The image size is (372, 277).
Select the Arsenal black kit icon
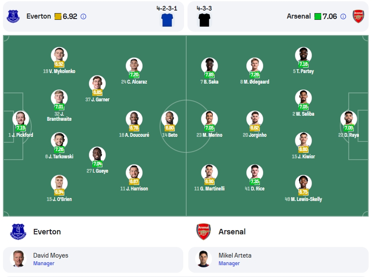[204, 20]
